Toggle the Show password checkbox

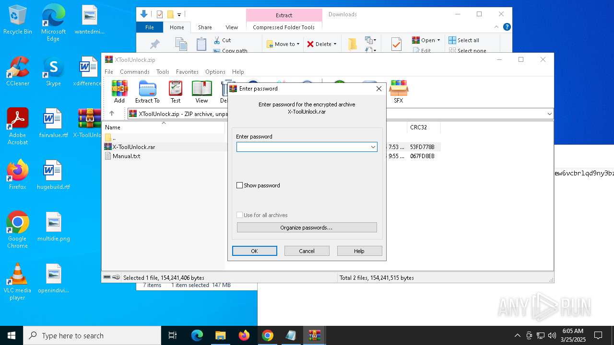[x=240, y=185]
